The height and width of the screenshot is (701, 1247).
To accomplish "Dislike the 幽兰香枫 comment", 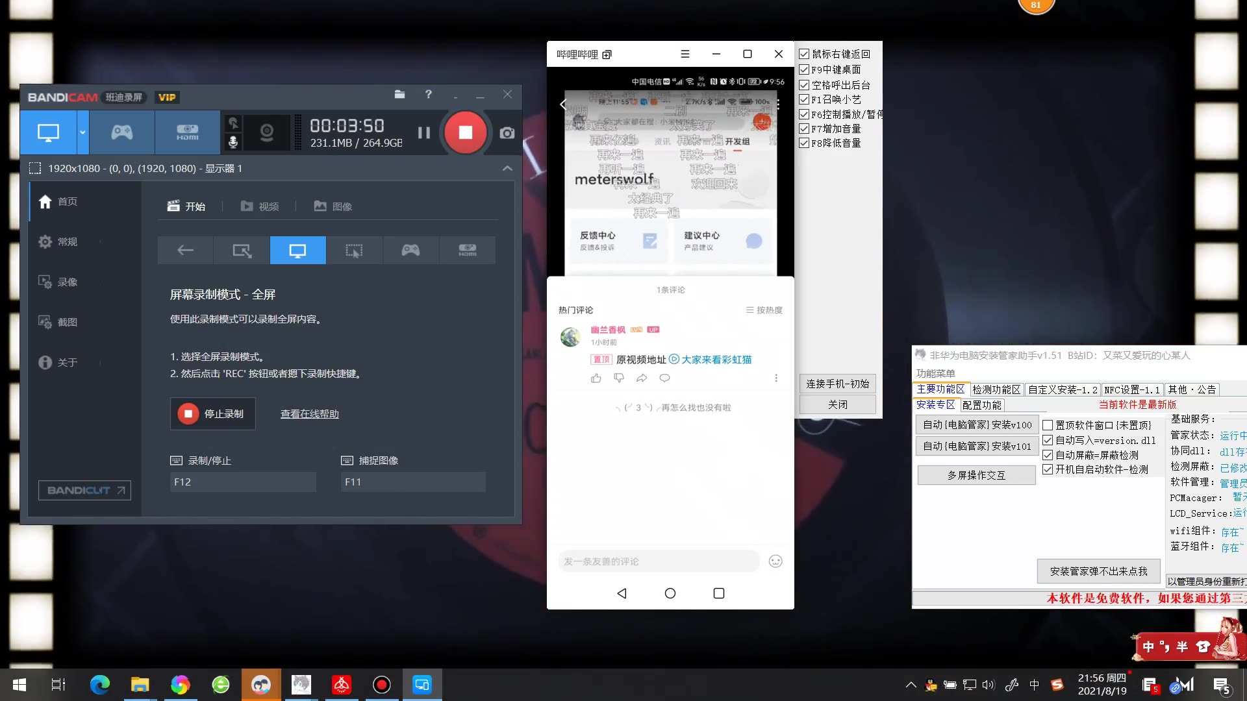I will [x=619, y=378].
